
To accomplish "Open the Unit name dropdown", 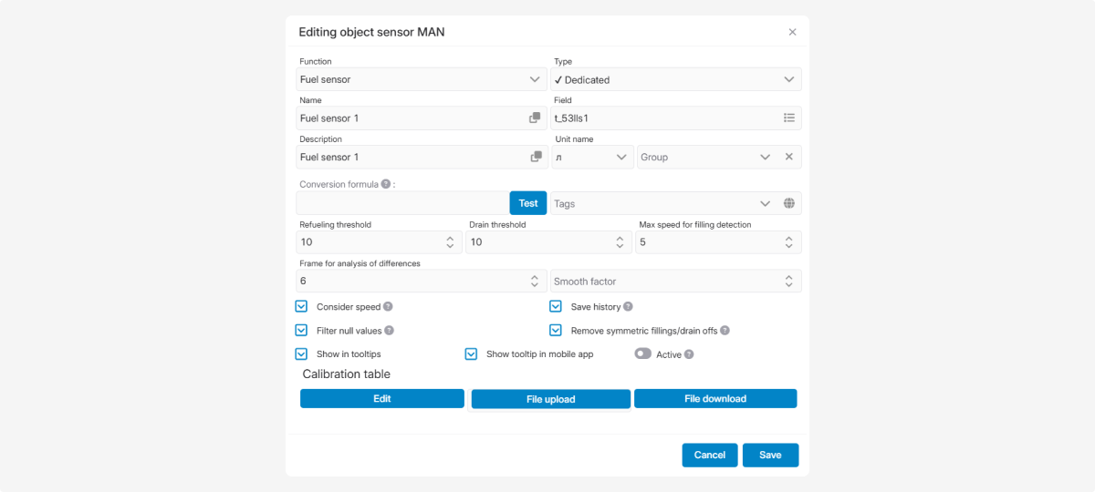I will [592, 157].
